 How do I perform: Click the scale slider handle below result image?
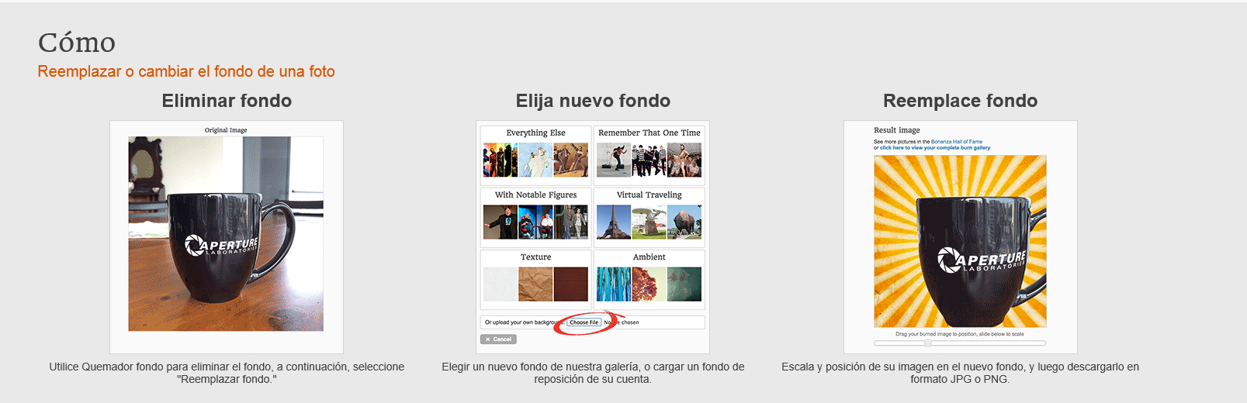point(927,343)
